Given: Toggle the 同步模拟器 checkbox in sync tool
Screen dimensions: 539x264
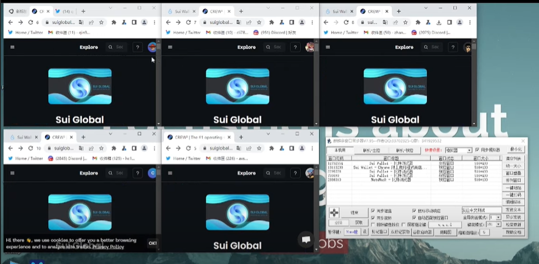Looking at the screenshot, I should (478, 150).
